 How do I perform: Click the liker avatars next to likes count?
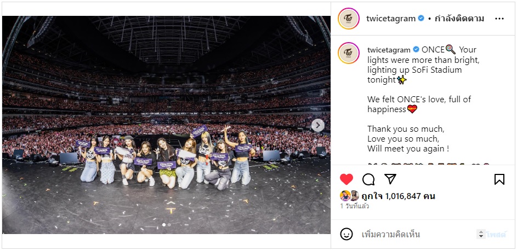pyautogui.click(x=349, y=196)
